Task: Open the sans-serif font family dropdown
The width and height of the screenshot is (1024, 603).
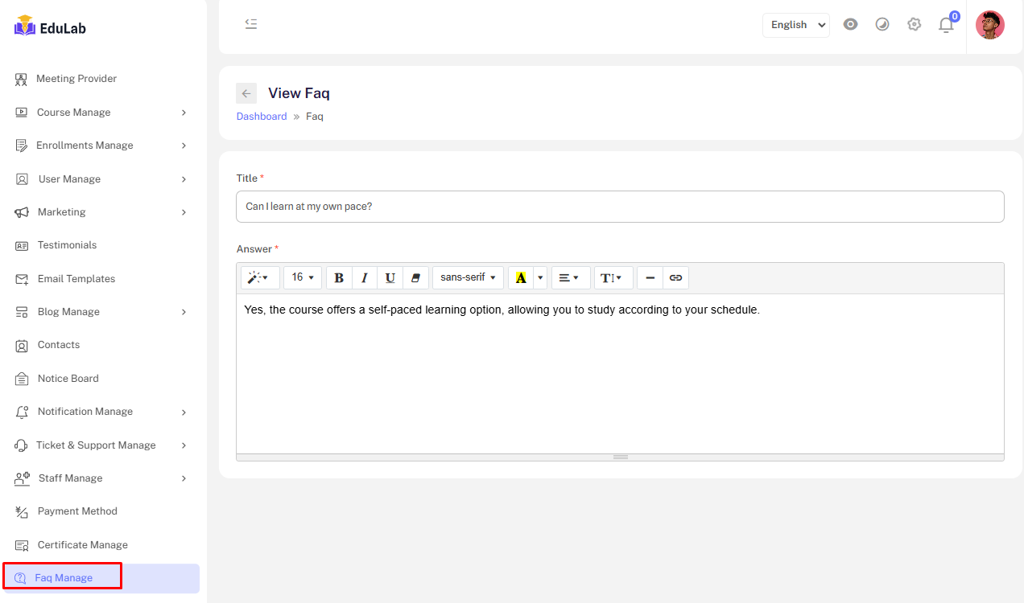Action: pos(468,278)
